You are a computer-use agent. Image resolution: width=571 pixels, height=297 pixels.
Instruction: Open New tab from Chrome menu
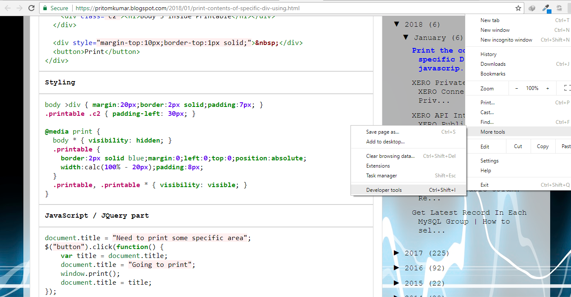click(518, 20)
